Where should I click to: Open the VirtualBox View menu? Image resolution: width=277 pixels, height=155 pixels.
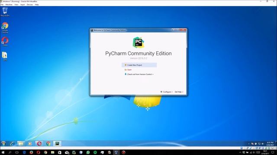[16, 5]
